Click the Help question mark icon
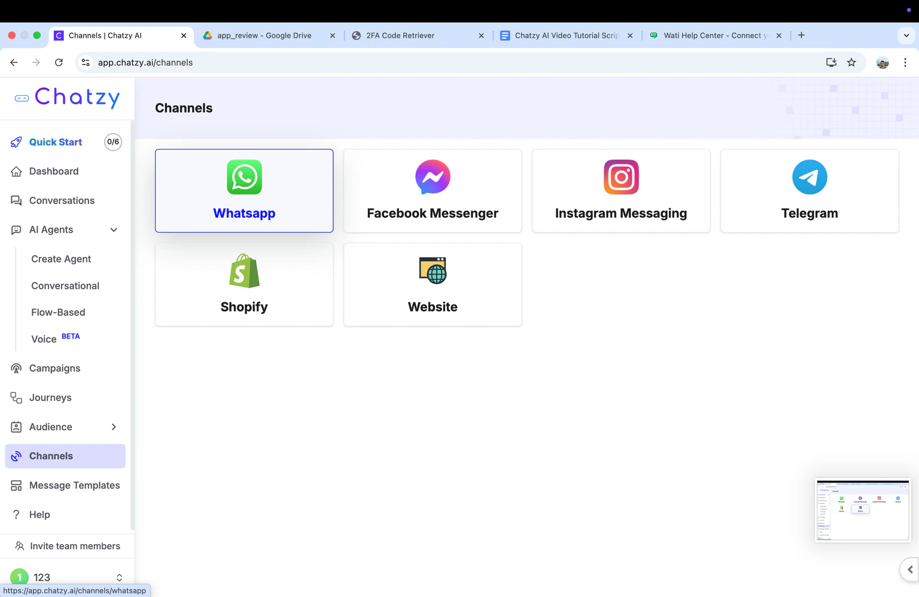 tap(16, 515)
